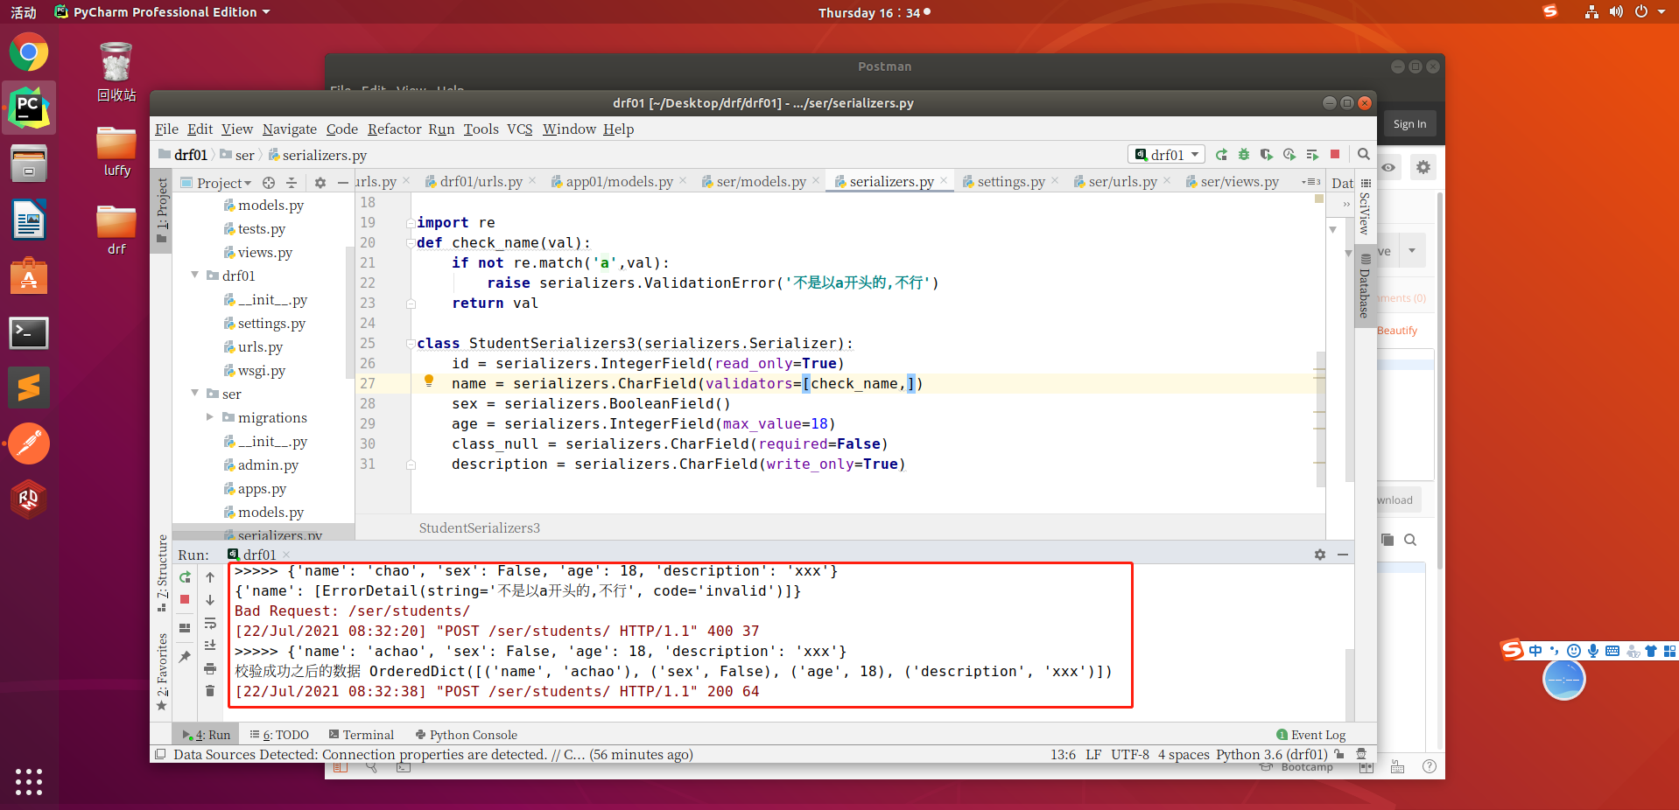1679x810 pixels.
Task: Hide the Project tool window
Action: (x=343, y=183)
